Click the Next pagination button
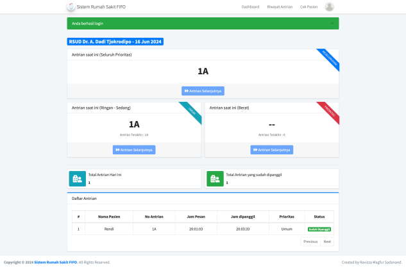Viewport: 406px width, 269px height. (327, 241)
